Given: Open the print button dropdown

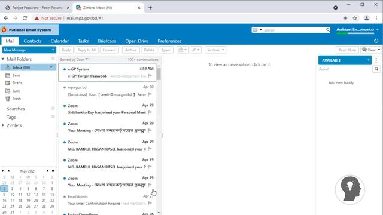Looking at the screenshot, I should [x=186, y=50].
